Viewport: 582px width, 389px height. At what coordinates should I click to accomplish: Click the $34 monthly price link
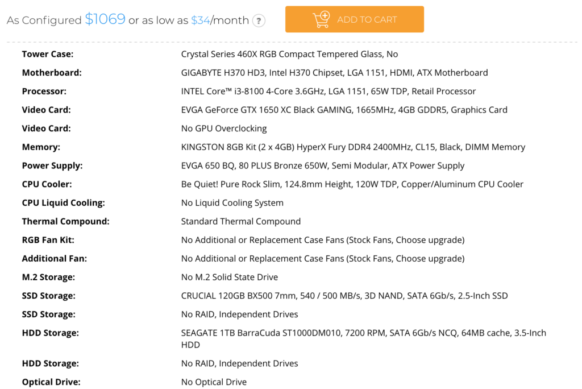[201, 20]
